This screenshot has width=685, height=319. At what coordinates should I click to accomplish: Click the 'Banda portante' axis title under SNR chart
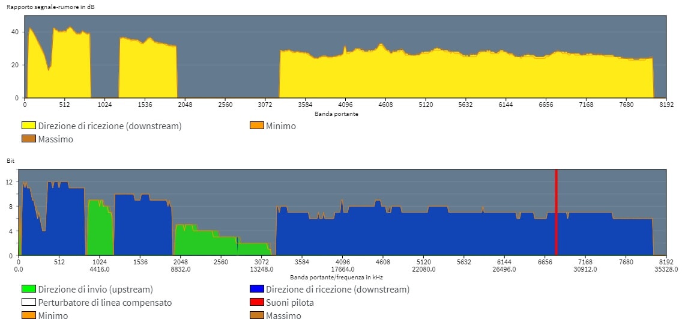(336, 114)
